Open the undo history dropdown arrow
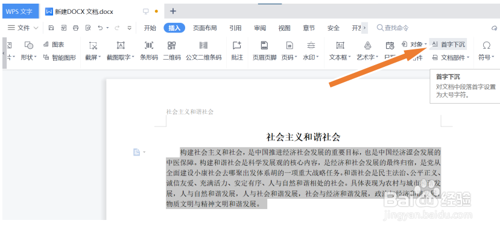The image size is (500, 232). [107, 28]
